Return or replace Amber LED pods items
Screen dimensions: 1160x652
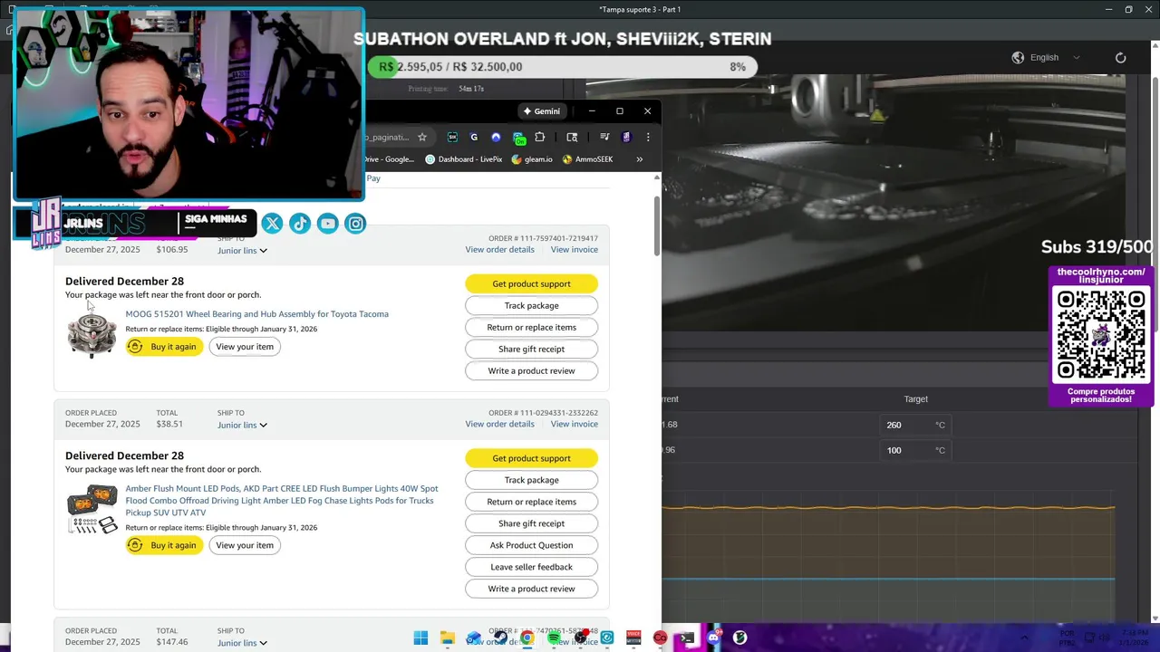tap(531, 502)
